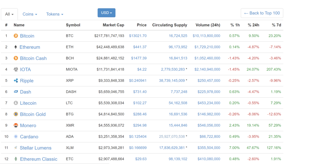Click Bitcoin price $13021.70 link
The image size is (321, 164).
coord(138,36)
